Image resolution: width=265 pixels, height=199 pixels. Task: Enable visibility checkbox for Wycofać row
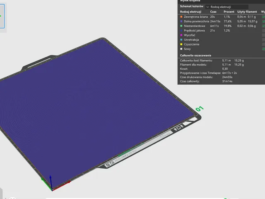tap(263, 35)
